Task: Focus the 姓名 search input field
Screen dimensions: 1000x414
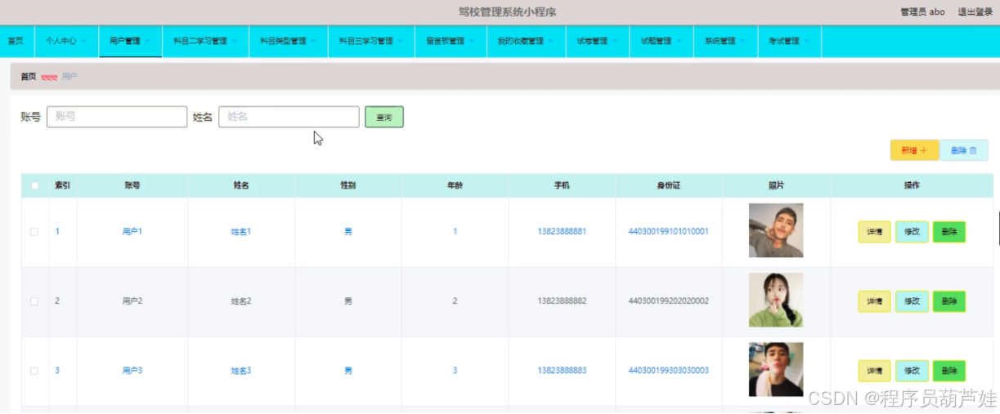Action: [289, 117]
